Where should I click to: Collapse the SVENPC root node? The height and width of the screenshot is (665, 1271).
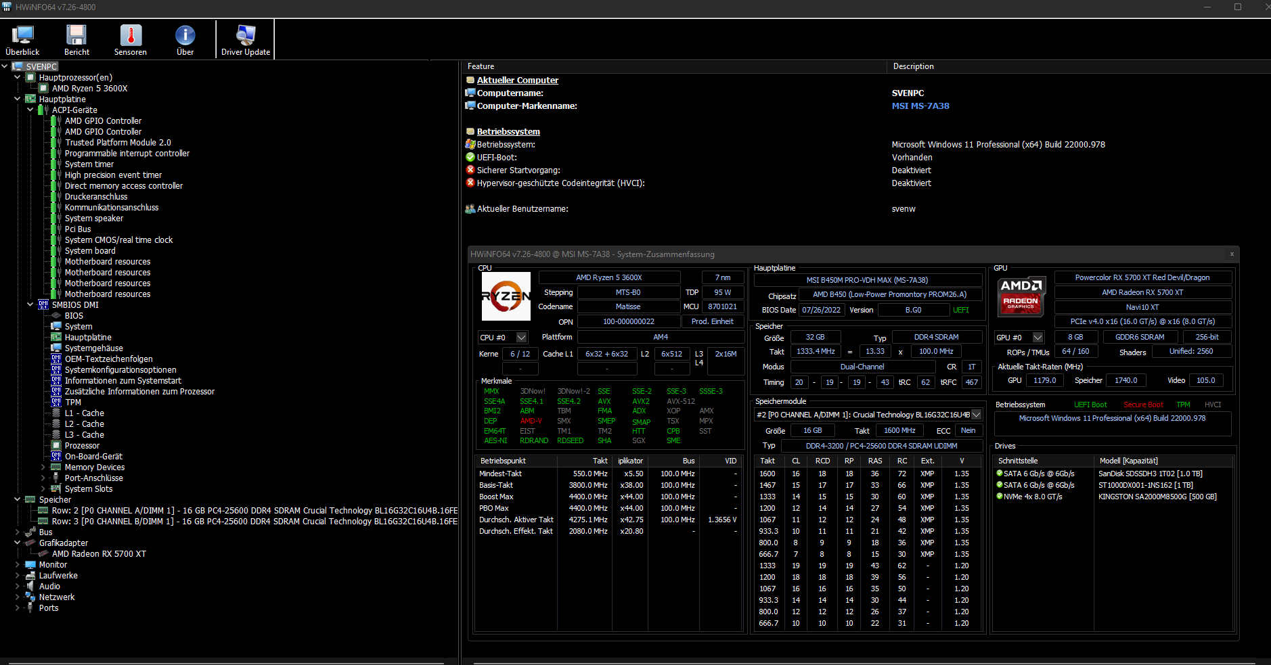[5, 66]
